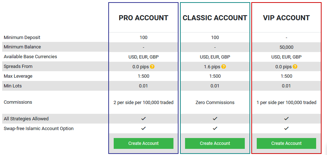Image resolution: width=327 pixels, height=155 pixels.
Task: Create a Pro Account
Action: point(143,143)
